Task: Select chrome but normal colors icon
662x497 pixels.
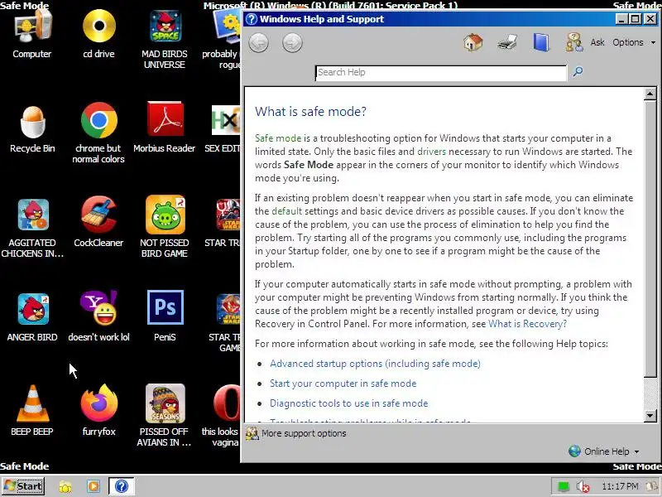Action: 98,133
